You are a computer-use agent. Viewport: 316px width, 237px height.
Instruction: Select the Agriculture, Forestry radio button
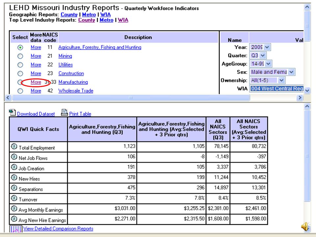20,47
